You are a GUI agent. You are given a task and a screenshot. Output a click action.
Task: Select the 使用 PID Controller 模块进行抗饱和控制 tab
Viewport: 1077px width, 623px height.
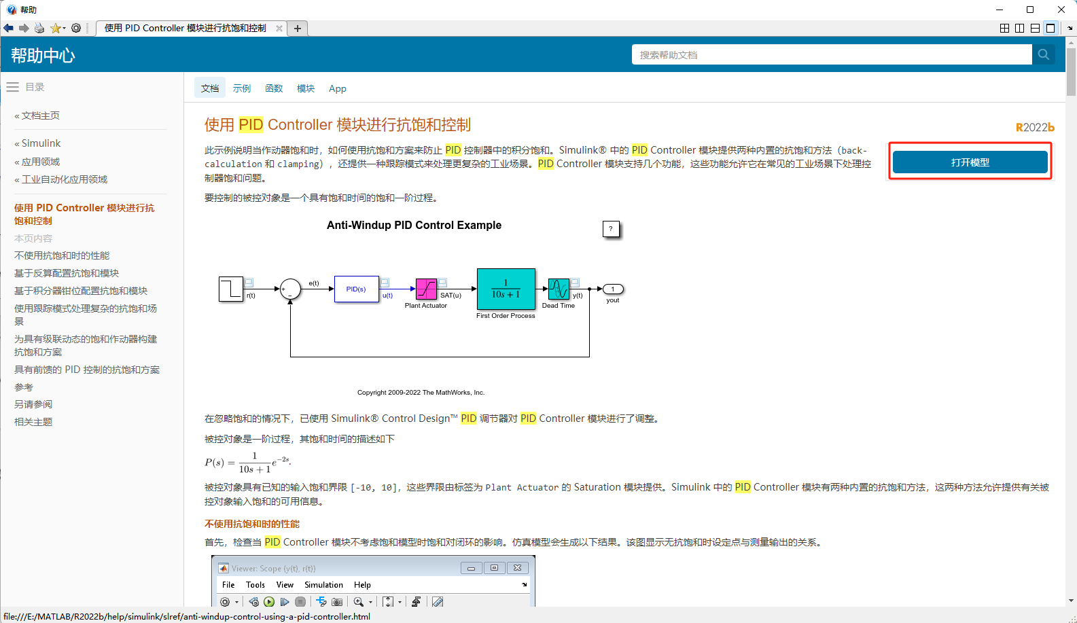point(186,28)
